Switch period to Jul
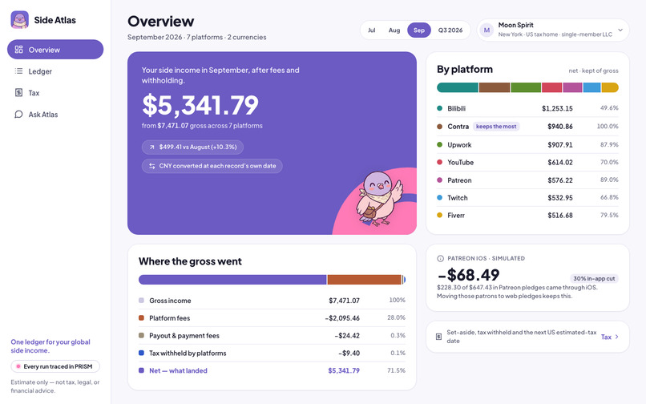The width and height of the screenshot is (646, 404). coord(372,30)
